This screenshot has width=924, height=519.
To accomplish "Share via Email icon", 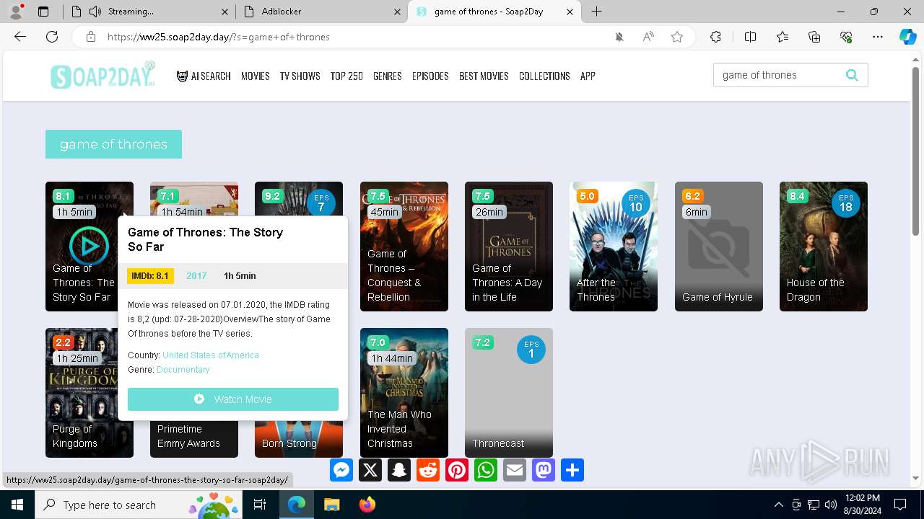I will [515, 470].
